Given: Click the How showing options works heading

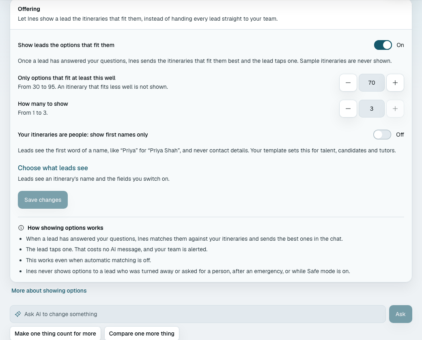Looking at the screenshot, I should coord(65,228).
